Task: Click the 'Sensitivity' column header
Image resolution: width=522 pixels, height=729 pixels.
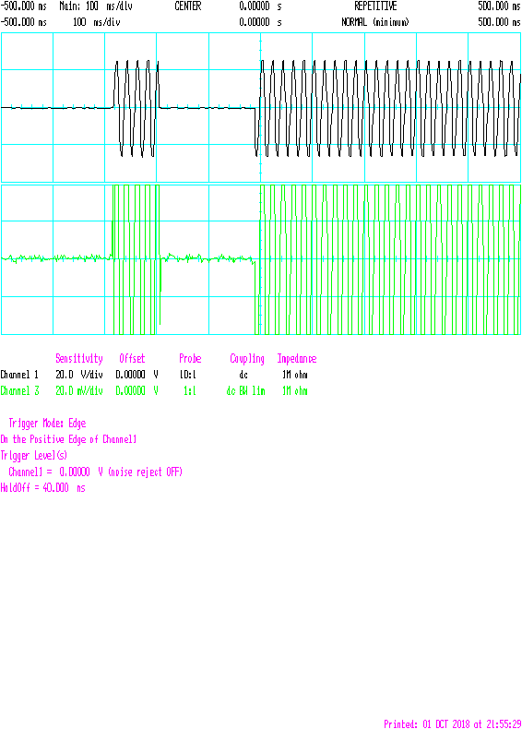Action: click(79, 358)
